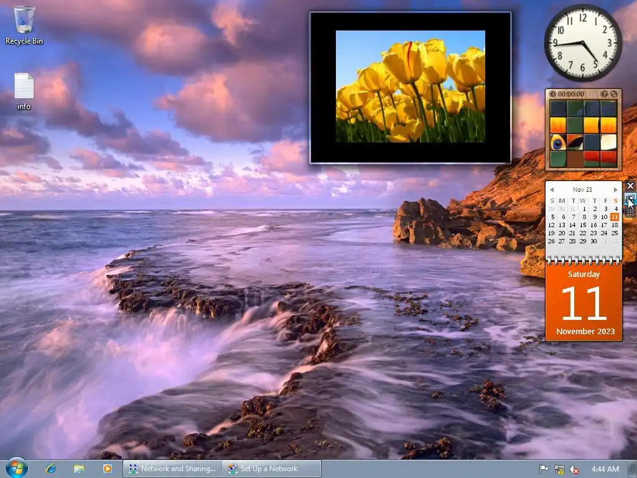Click the Nov 23 month label
The height and width of the screenshot is (478, 637).
582,189
